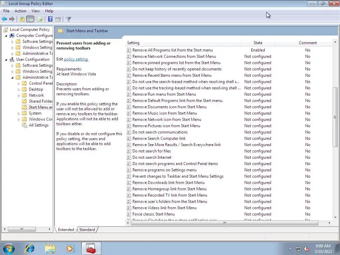Click the Filter funnel toolbar icon
The width and height of the screenshot is (340, 255).
tap(68, 19)
